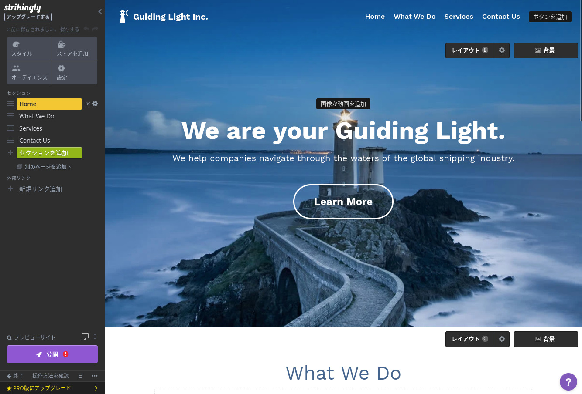Open the purple help question mark
Viewport: 582px width, 394px height.
coord(568,382)
